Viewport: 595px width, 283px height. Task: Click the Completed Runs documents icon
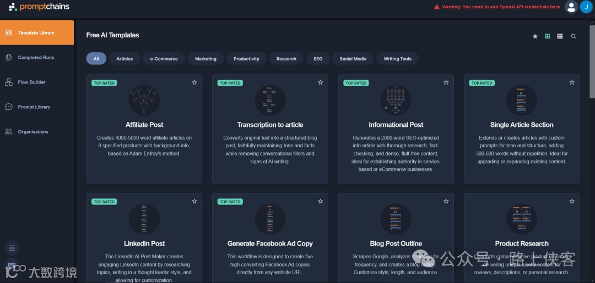[x=9, y=58]
